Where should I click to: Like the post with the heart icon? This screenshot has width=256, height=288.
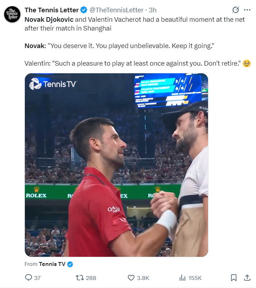click(x=131, y=278)
